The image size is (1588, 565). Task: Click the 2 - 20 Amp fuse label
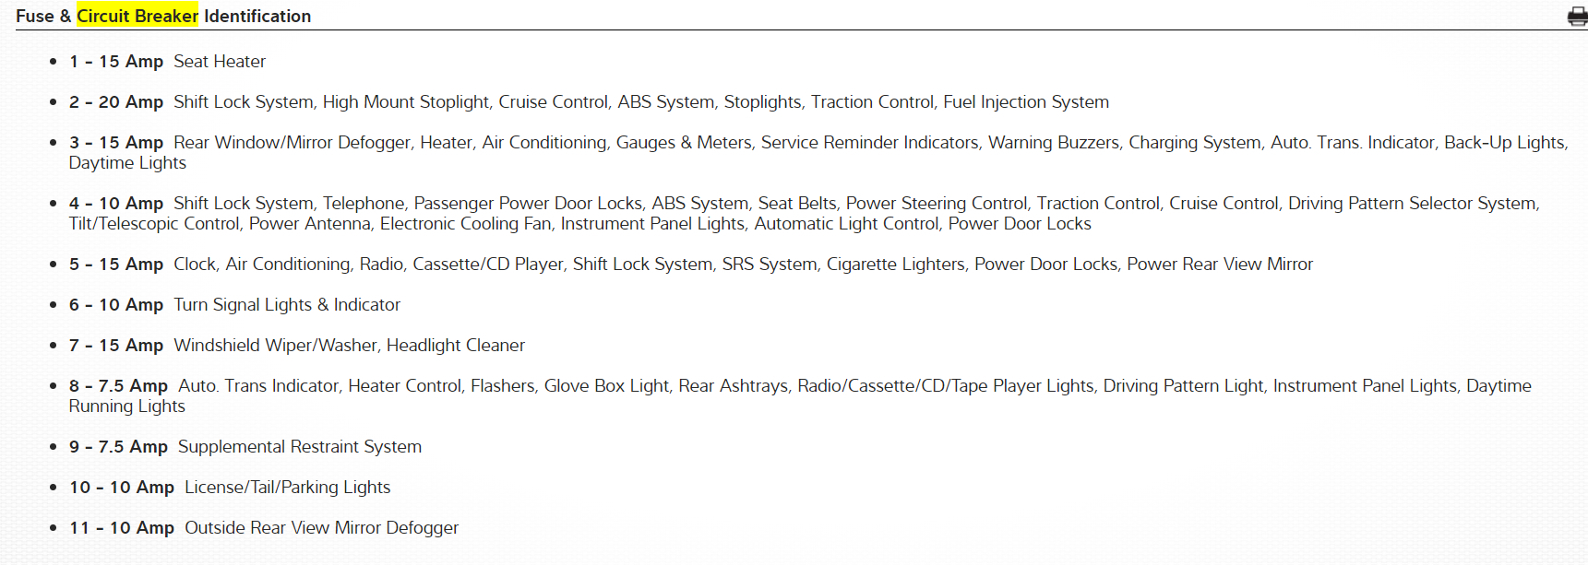[116, 102]
